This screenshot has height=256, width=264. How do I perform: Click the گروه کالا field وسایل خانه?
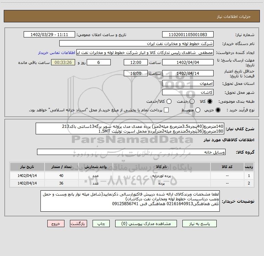pyautogui.click(x=131, y=152)
